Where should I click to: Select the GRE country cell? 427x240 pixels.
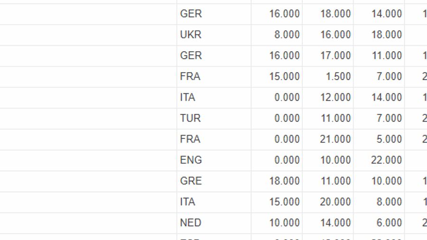point(214,182)
